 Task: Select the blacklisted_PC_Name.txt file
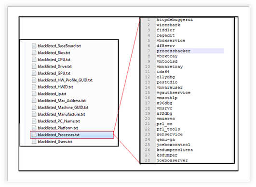pos(59,121)
